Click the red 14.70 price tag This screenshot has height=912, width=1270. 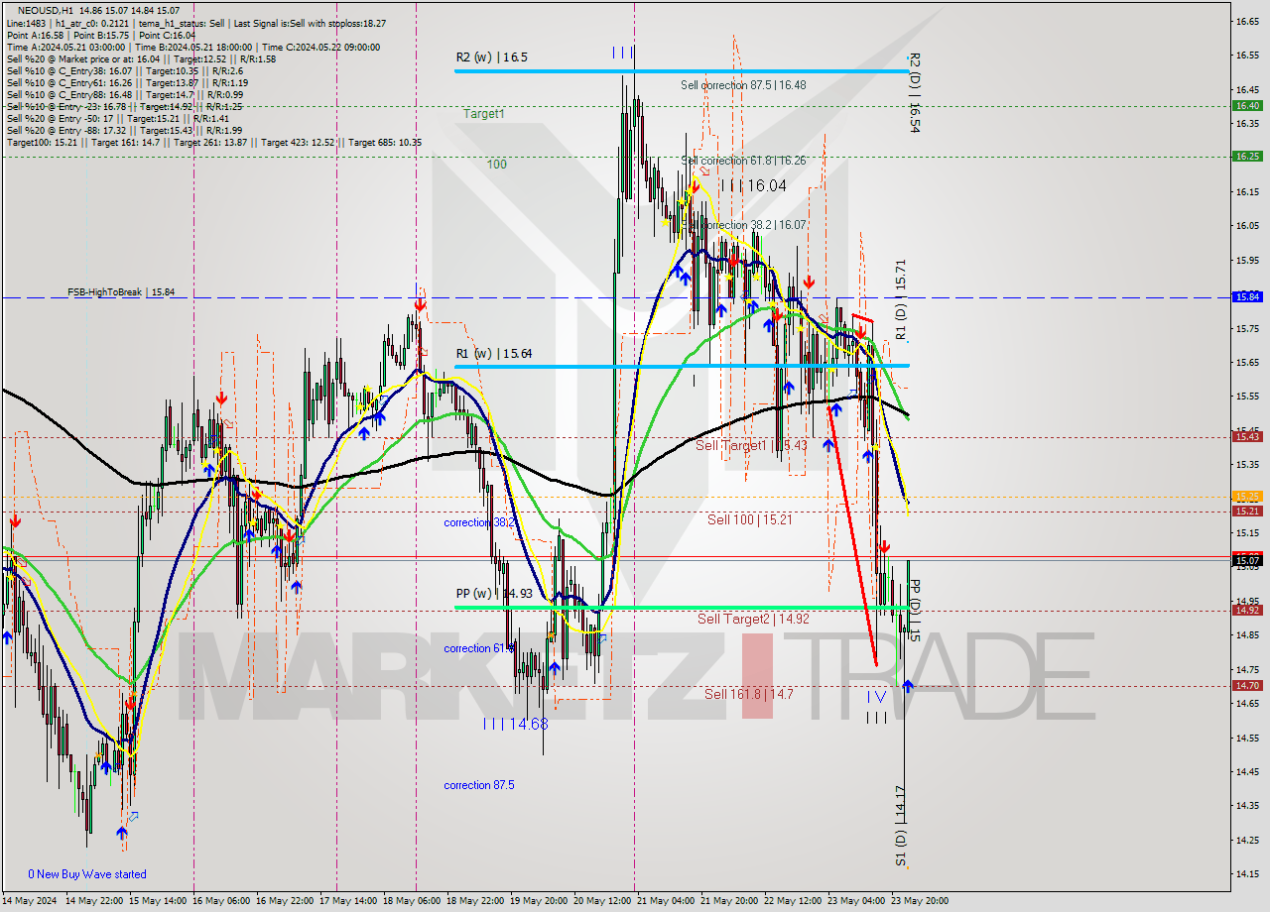coord(1247,685)
